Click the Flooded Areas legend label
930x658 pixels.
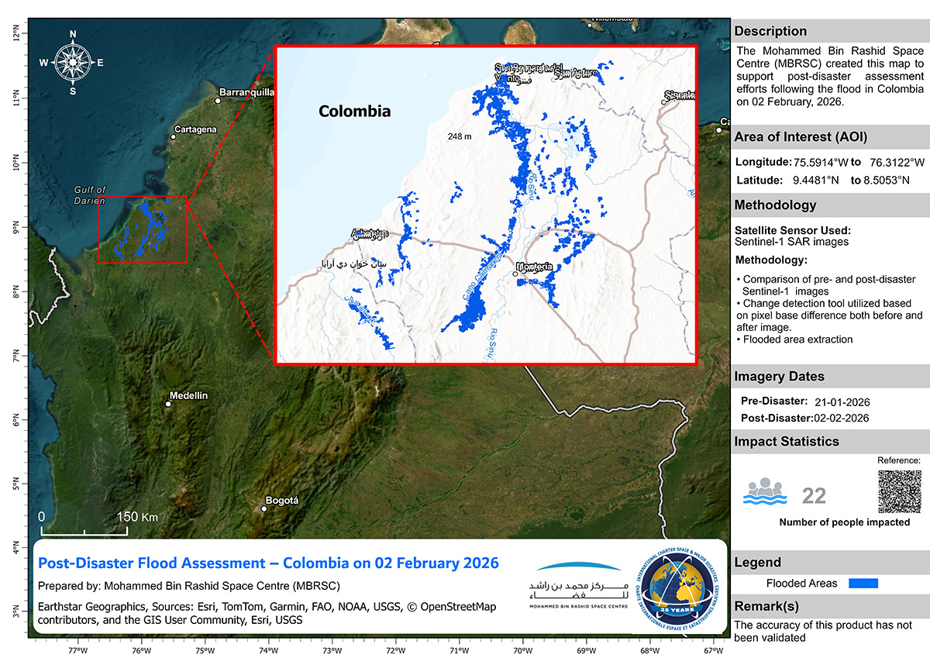tap(801, 583)
